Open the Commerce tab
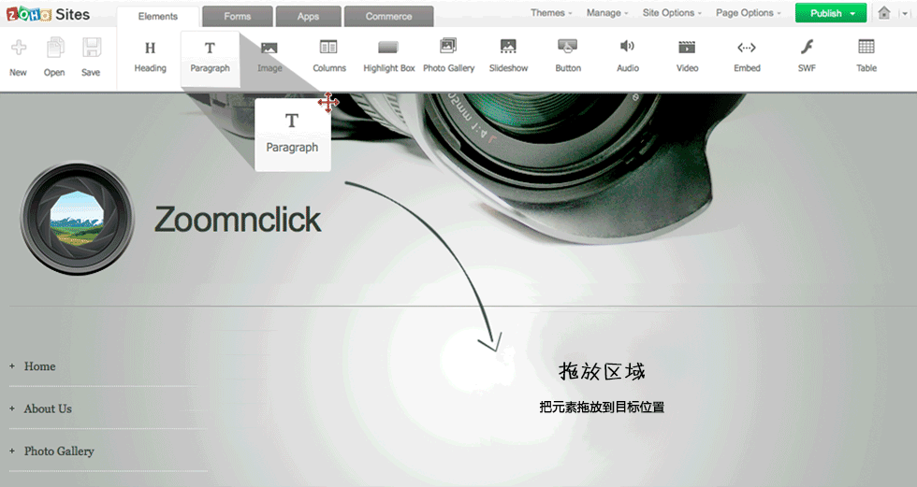Viewport: 917px width, 487px height. (x=388, y=17)
